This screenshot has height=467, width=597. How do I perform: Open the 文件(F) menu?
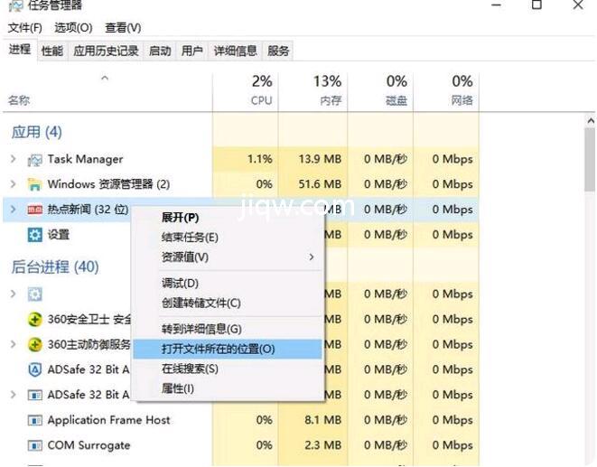(x=25, y=28)
